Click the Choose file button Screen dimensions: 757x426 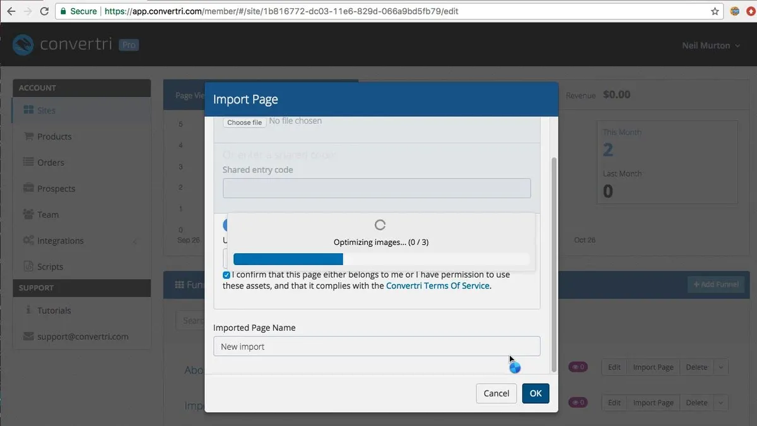[x=244, y=122]
